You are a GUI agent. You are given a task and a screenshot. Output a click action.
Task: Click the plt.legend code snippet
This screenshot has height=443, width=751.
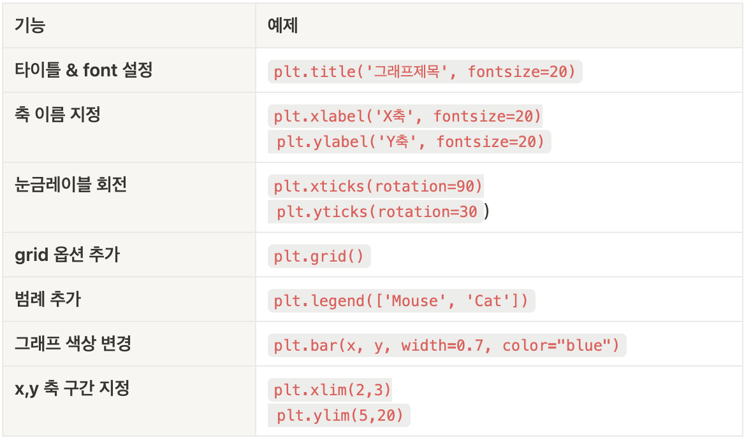402,301
